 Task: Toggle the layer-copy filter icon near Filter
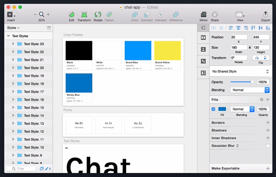point(41,169)
